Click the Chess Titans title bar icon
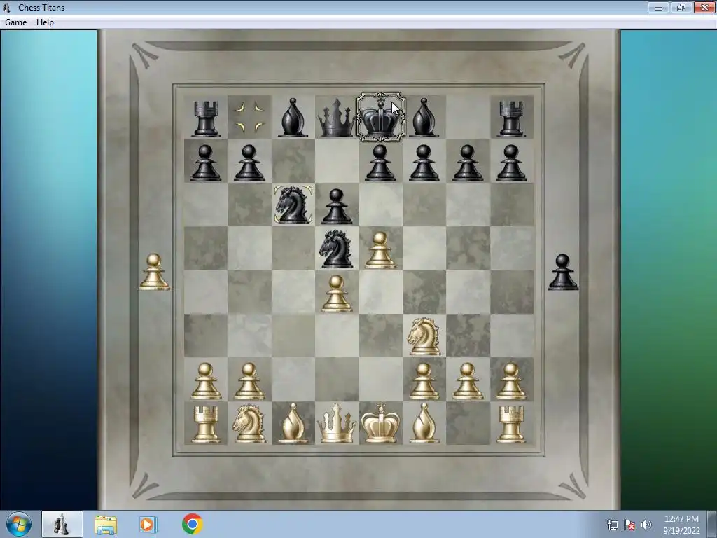The width and height of the screenshot is (717, 538). point(6,7)
